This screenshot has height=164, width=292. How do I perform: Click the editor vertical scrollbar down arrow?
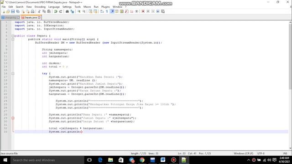point(290,148)
